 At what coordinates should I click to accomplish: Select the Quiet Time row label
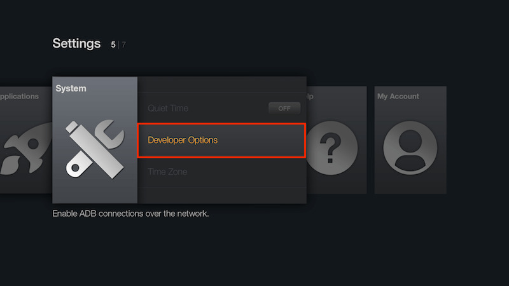click(x=168, y=108)
